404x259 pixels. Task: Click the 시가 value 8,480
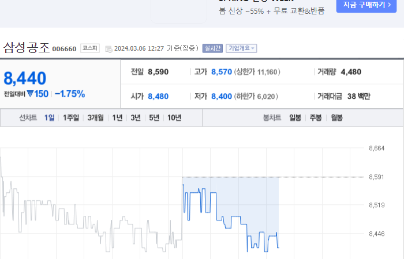tap(158, 96)
